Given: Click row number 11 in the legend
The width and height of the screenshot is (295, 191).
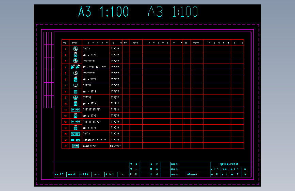Looking at the screenshot, I should coord(65,110).
